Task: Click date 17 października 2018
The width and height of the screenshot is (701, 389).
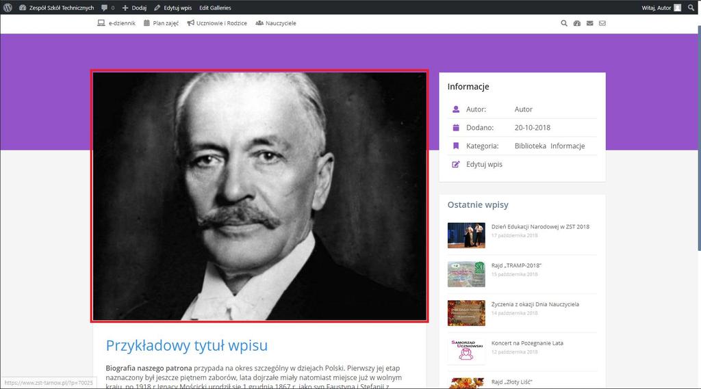Action: [x=514, y=235]
